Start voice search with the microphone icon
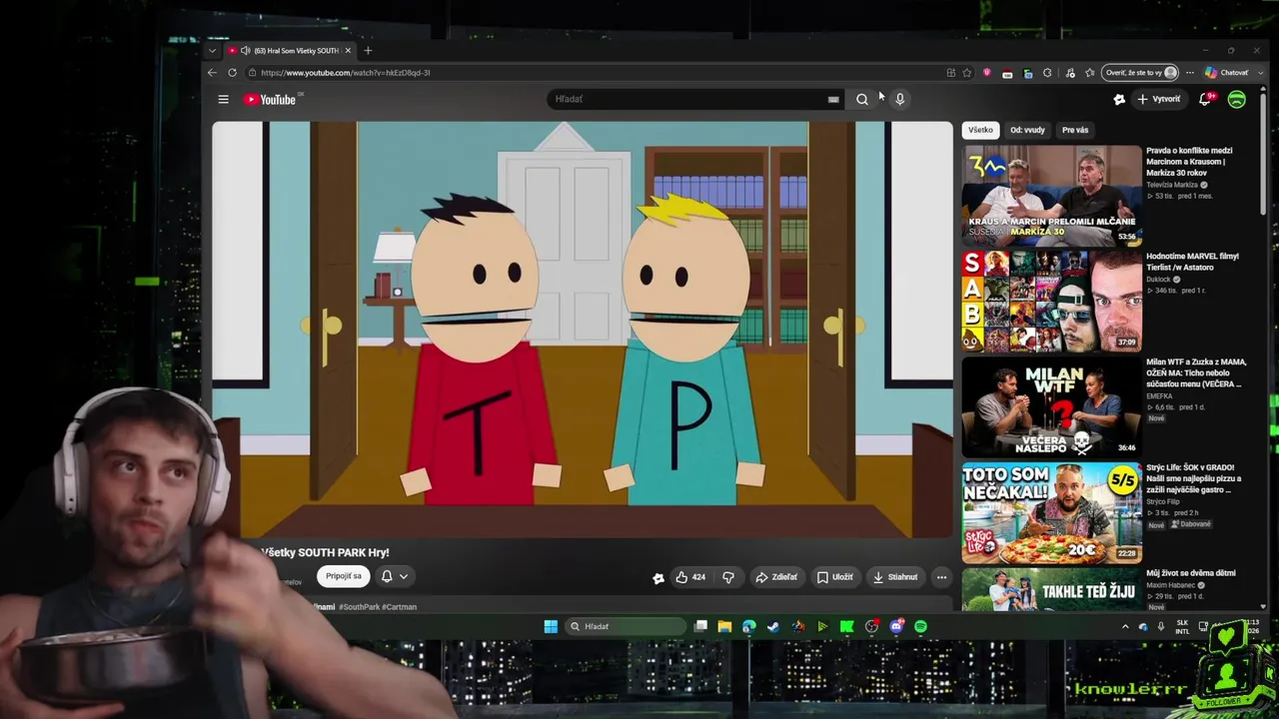Viewport: 1279px width, 719px height. pos(899,99)
